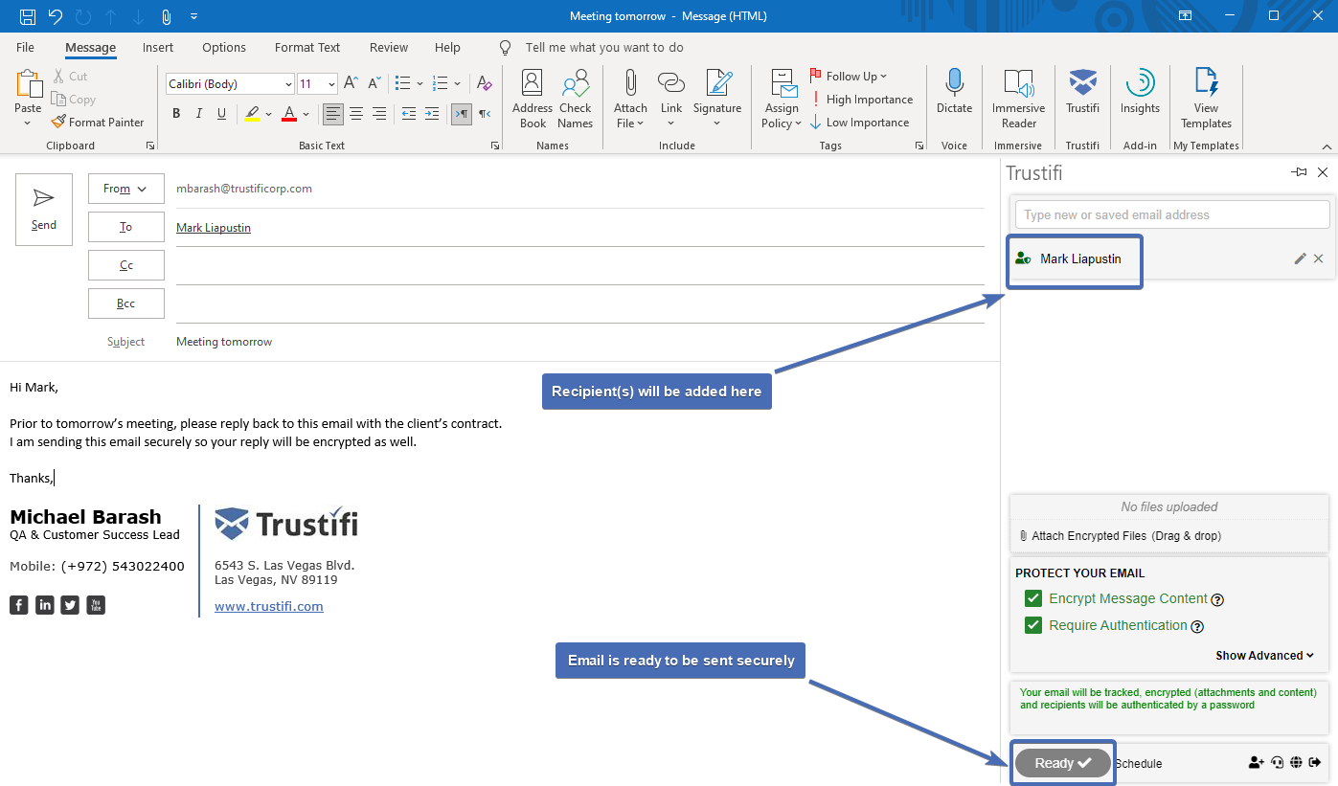Image resolution: width=1338 pixels, height=786 pixels.
Task: Toggle left-to-right text direction
Action: [462, 114]
